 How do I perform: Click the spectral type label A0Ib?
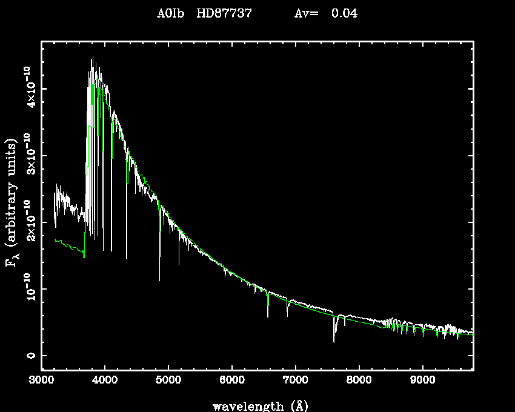click(x=172, y=13)
